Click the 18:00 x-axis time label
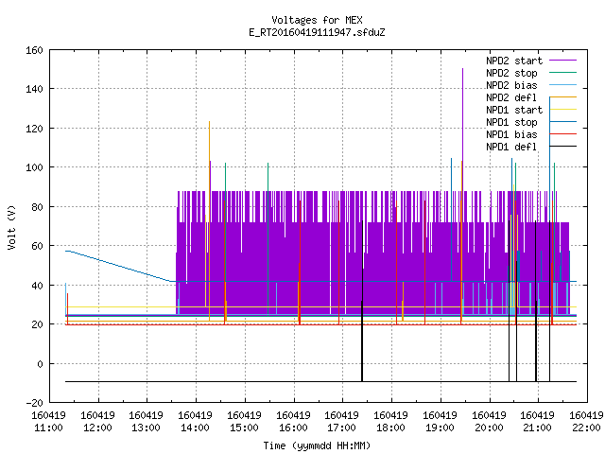This screenshot has width=605, height=454. pos(390,428)
